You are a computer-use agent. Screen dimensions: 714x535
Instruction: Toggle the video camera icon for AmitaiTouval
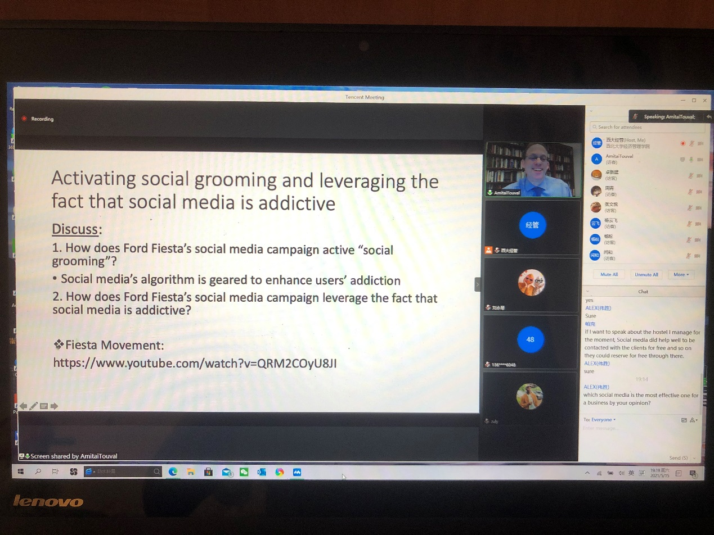click(700, 160)
